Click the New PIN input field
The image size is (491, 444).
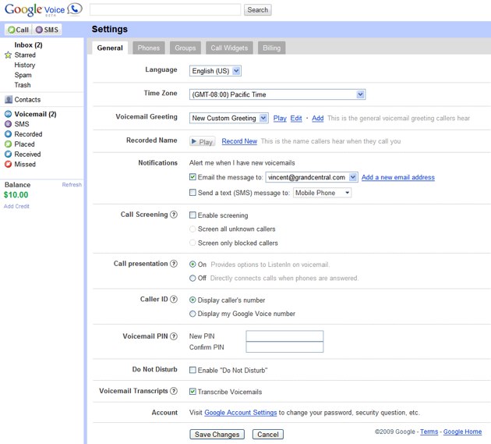point(284,336)
